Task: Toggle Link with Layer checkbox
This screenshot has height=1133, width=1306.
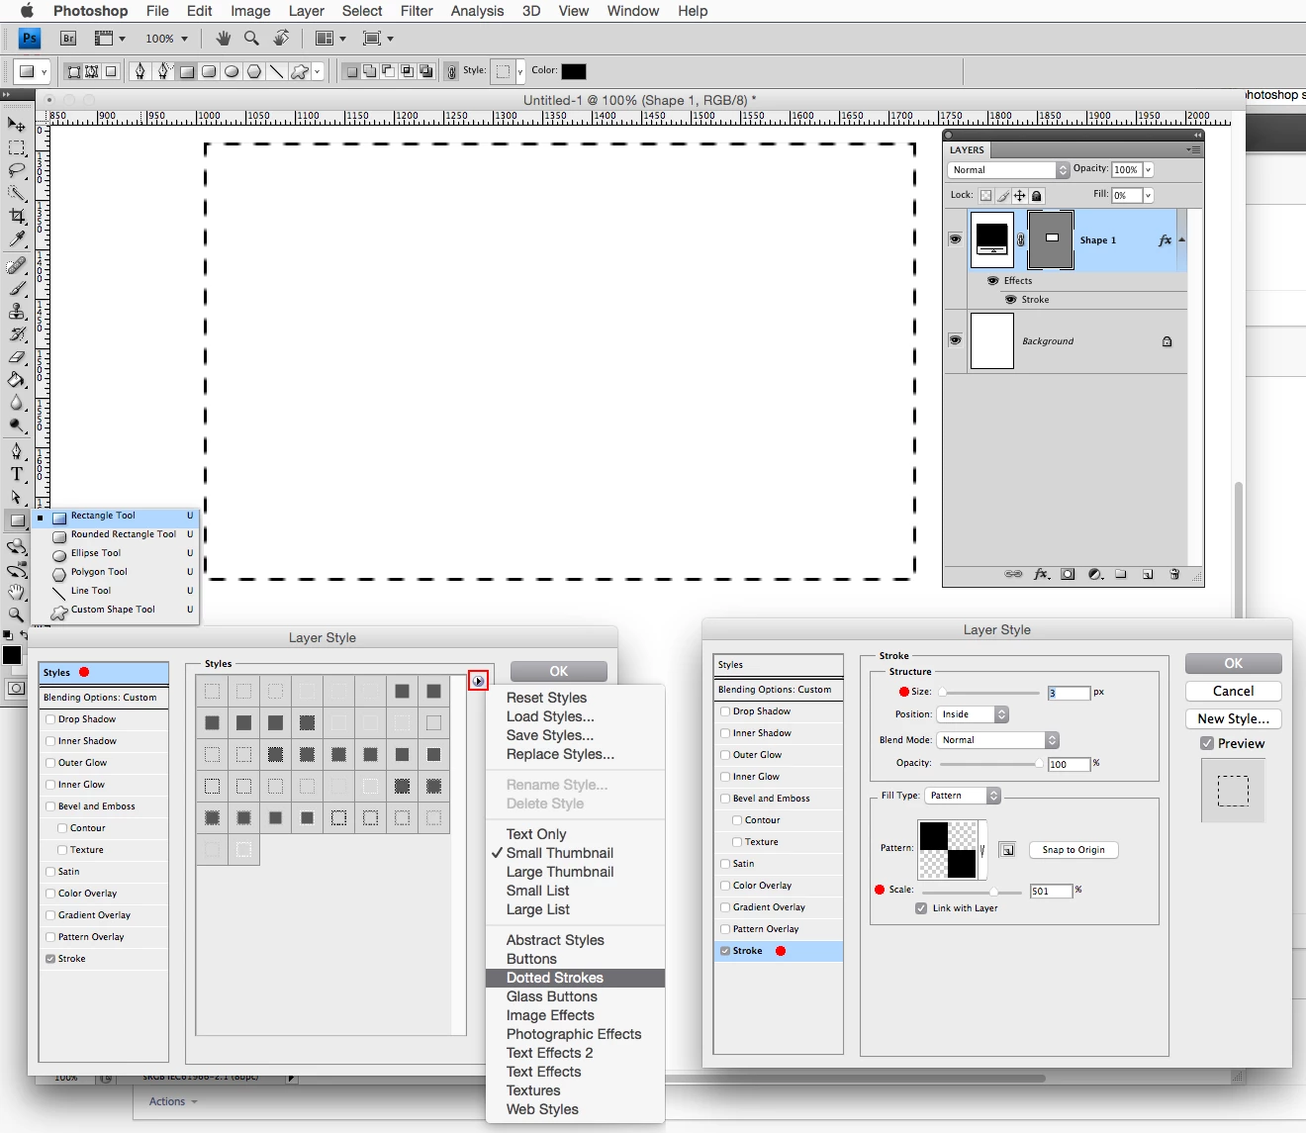Action: tap(921, 908)
